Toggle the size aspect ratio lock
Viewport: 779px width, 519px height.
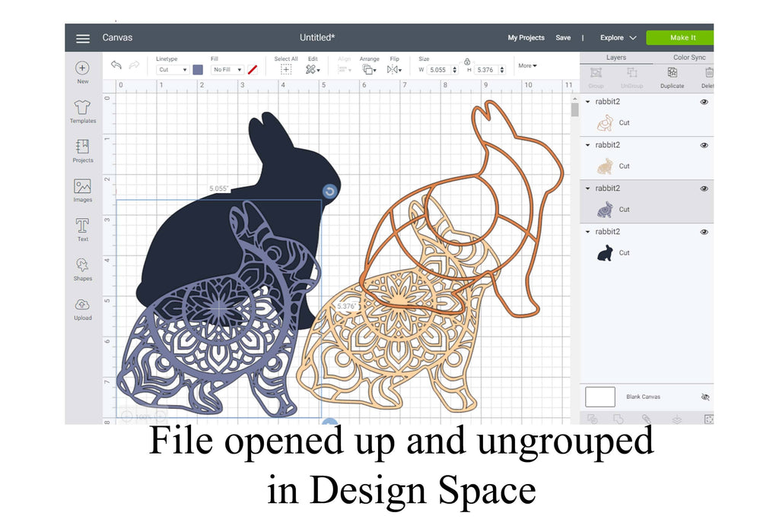(467, 62)
